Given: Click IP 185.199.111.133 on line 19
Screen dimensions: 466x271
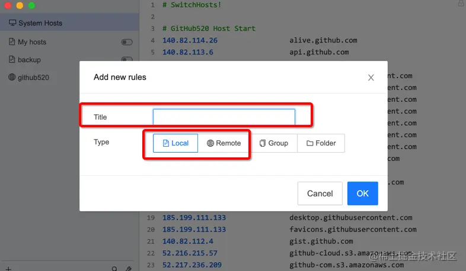Looking at the screenshot, I should coord(194,218).
